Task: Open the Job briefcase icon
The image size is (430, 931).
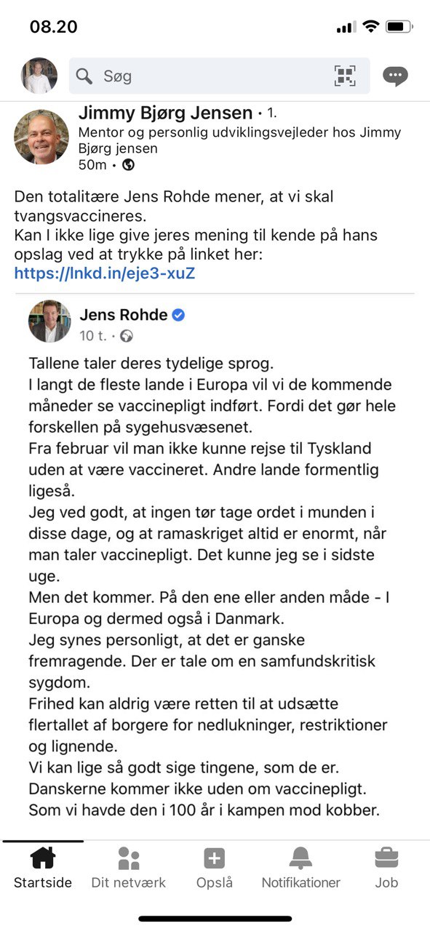Action: pyautogui.click(x=386, y=859)
